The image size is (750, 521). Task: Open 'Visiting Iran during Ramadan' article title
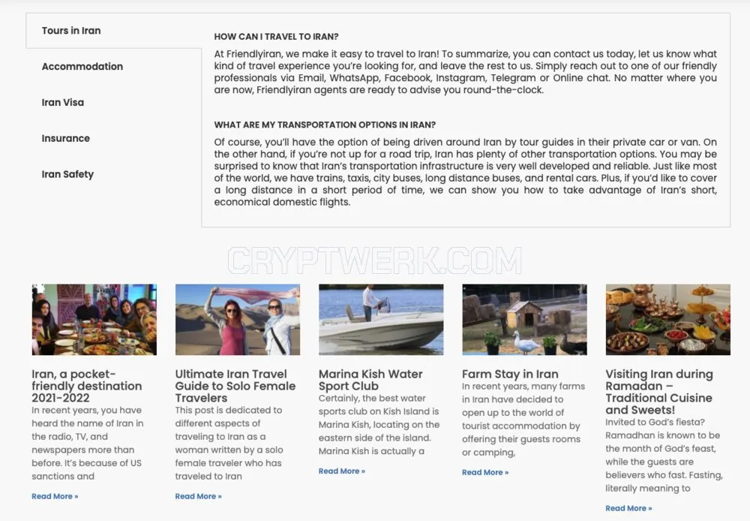click(x=659, y=392)
